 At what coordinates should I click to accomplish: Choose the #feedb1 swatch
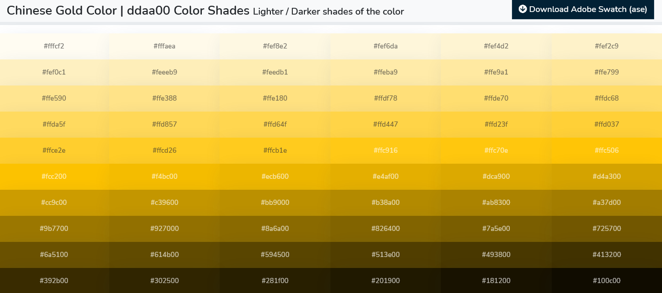[275, 72]
